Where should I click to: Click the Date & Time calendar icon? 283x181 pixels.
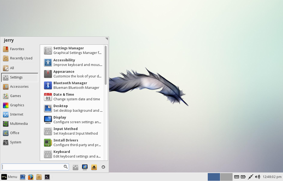pos(48,97)
